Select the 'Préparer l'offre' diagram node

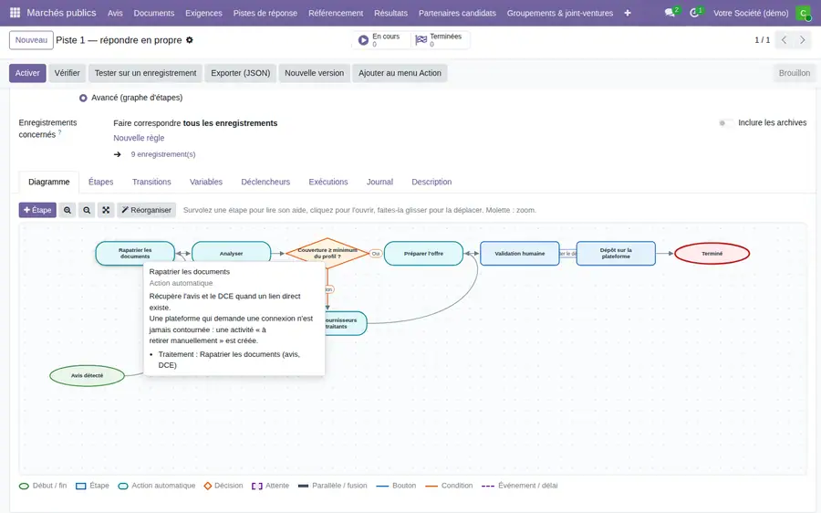pyautogui.click(x=423, y=254)
